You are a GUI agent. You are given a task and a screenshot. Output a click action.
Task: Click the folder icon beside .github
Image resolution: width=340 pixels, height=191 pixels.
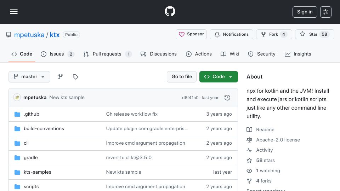(x=17, y=114)
